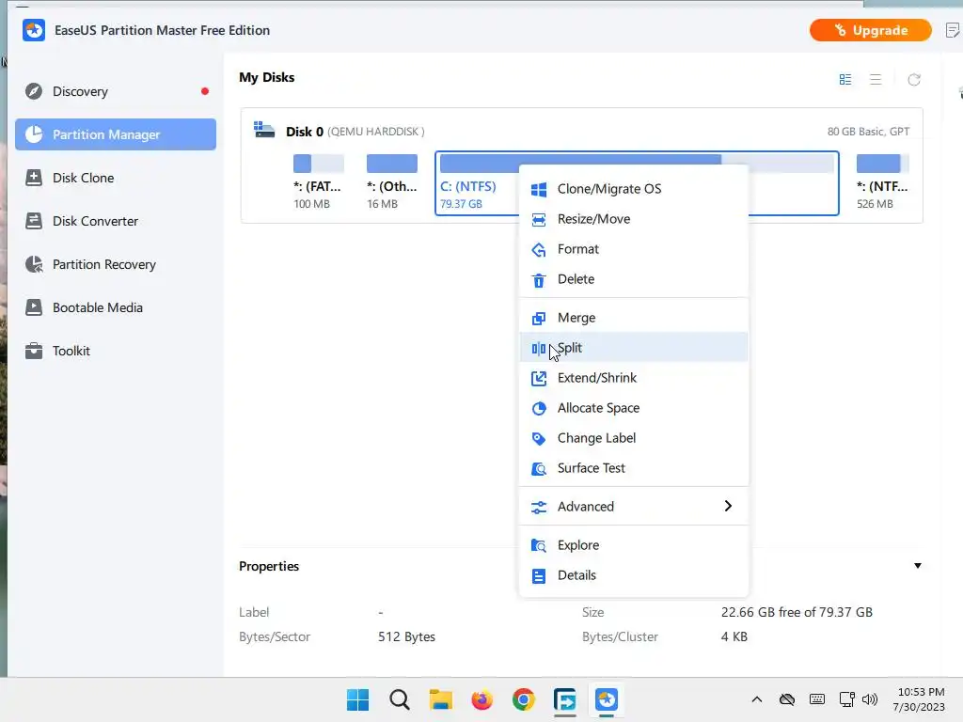Select the 100 MB FAT partition block
The width and height of the screenshot is (963, 722).
click(318, 182)
